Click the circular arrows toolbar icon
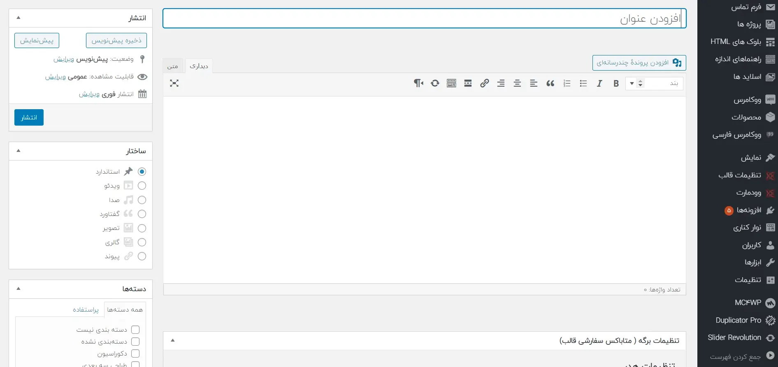This screenshot has height=367, width=778. (435, 83)
